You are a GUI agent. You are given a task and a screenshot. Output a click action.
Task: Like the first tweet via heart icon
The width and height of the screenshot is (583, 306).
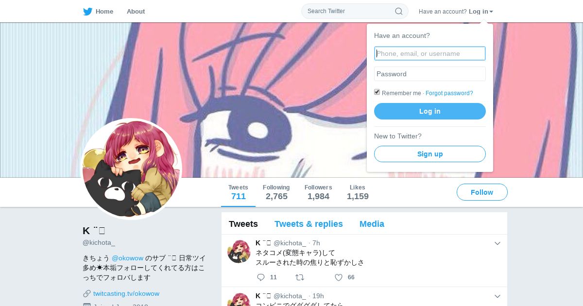click(339, 277)
